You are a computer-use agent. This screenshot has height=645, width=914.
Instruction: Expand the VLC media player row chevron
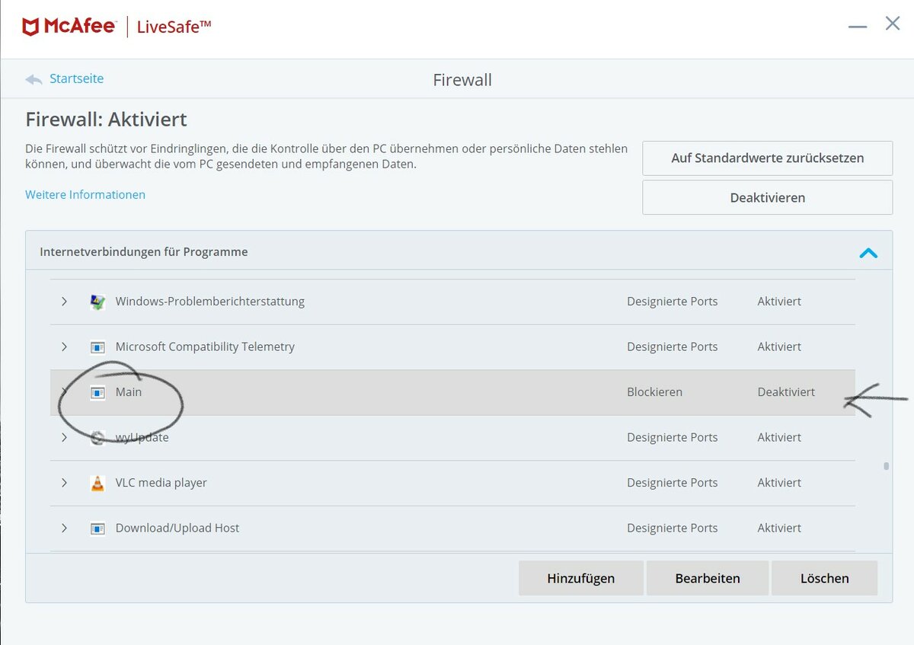[65, 483]
